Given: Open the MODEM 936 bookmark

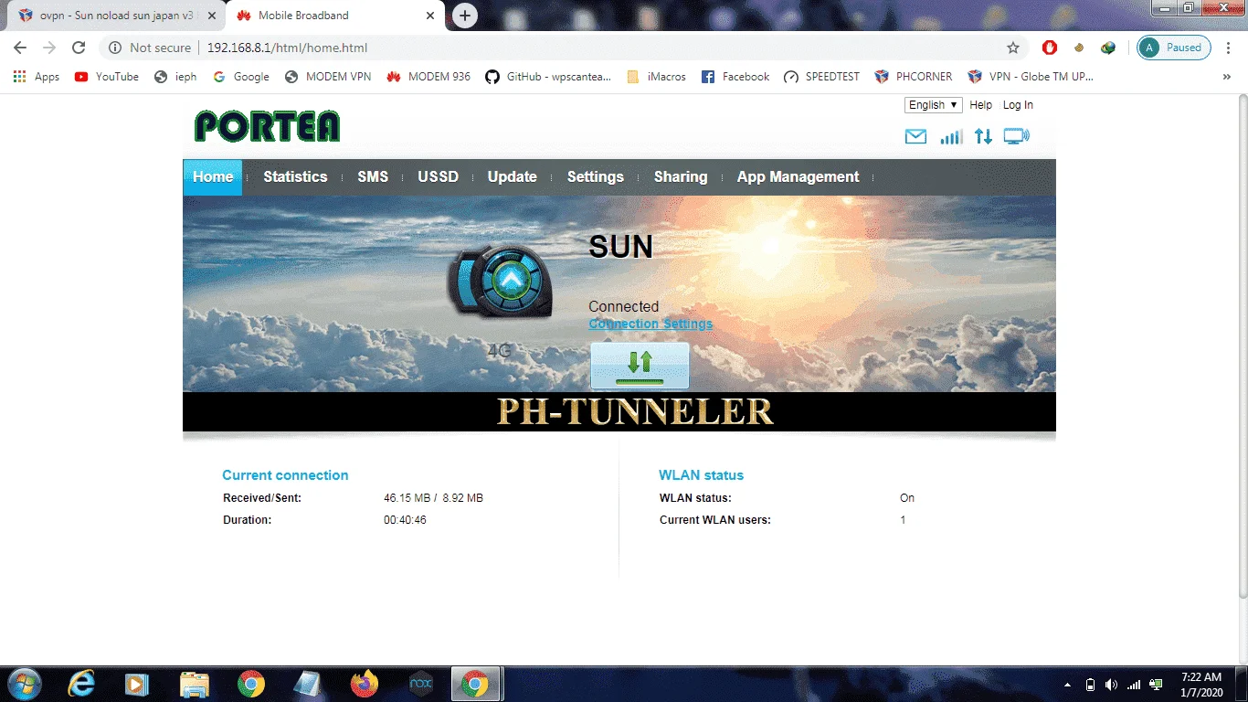Looking at the screenshot, I should click(x=428, y=77).
